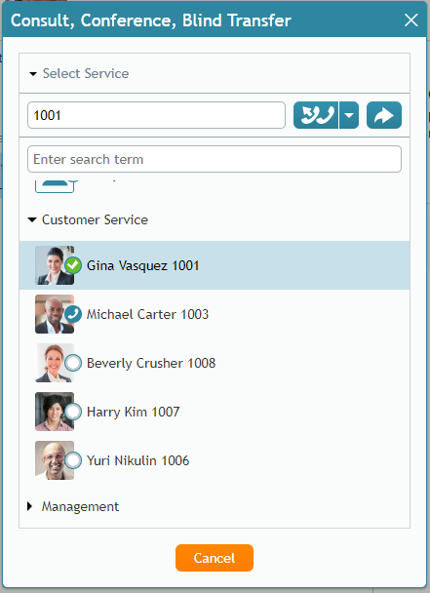Click Beverly Crusher's offline status circle
The height and width of the screenshot is (593, 430).
[73, 363]
